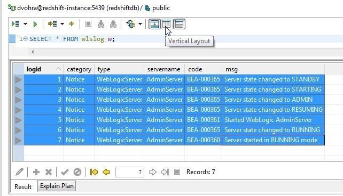Select cell 'Server state changed to STANDBY'
This screenshot has height=196, width=343.
pos(273,79)
